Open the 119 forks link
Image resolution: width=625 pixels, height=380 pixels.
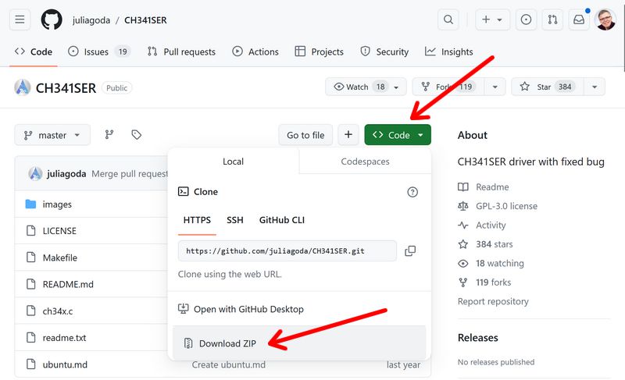[x=494, y=282]
